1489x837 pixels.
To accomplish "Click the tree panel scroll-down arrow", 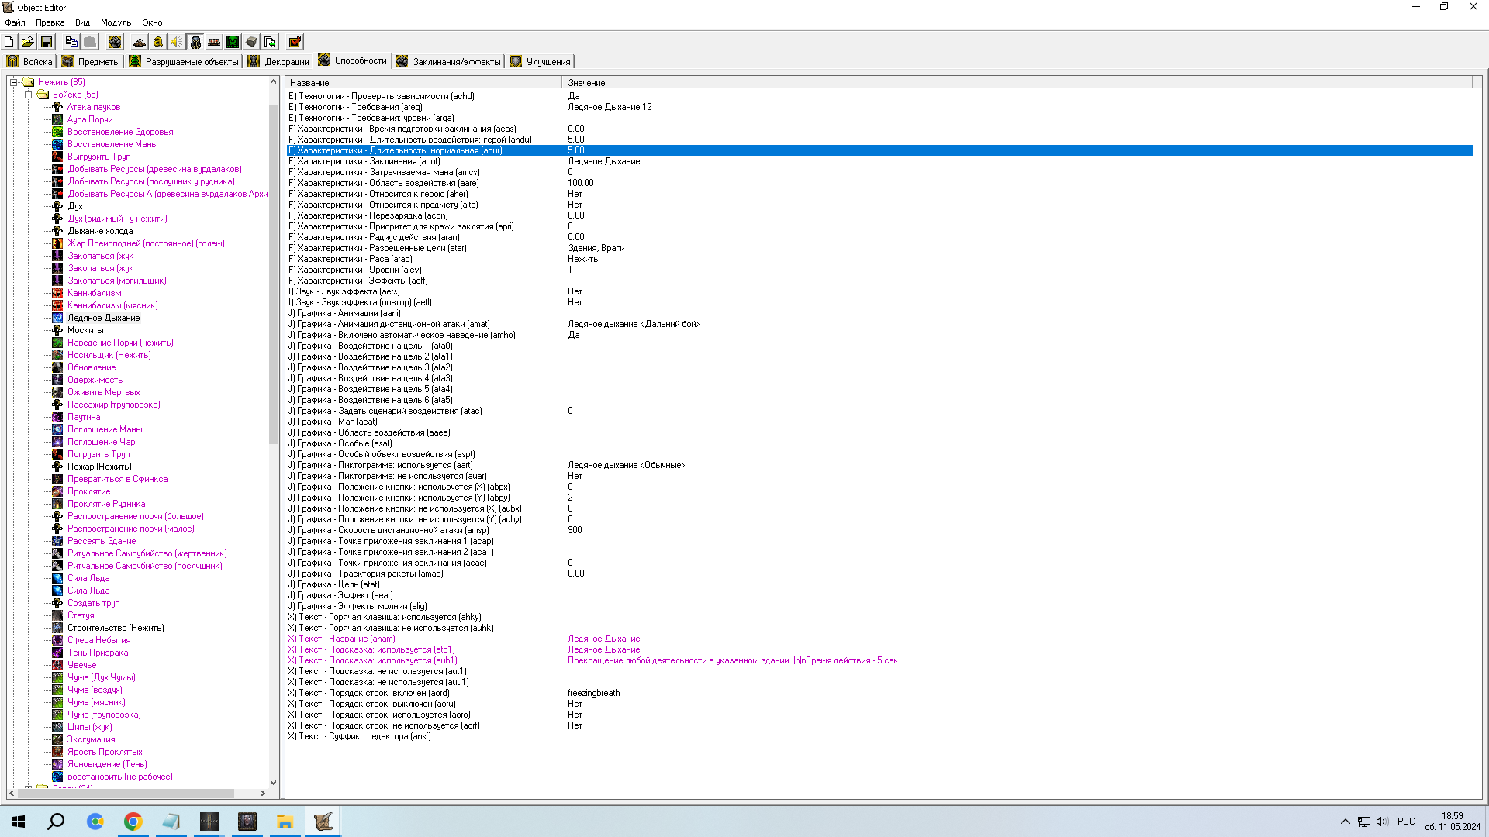I will 273,782.
